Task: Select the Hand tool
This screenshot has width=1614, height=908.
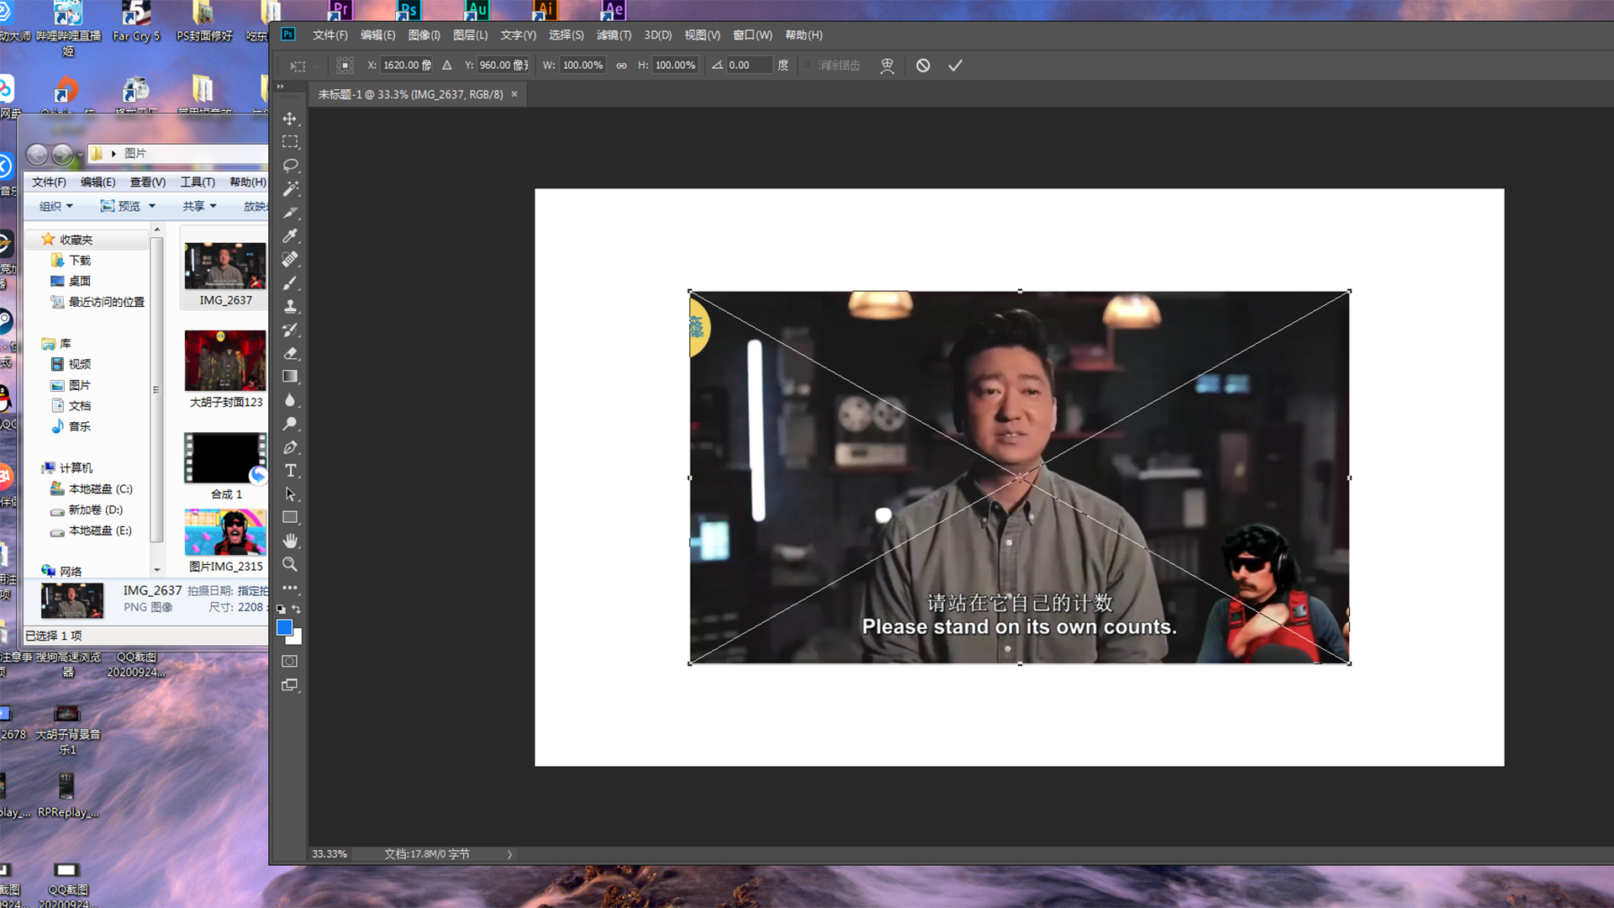Action: pyautogui.click(x=290, y=541)
